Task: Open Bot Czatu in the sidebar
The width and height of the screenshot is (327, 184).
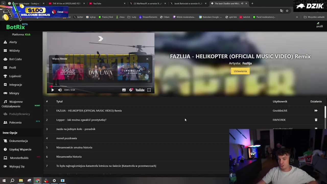Action: click(x=15, y=59)
